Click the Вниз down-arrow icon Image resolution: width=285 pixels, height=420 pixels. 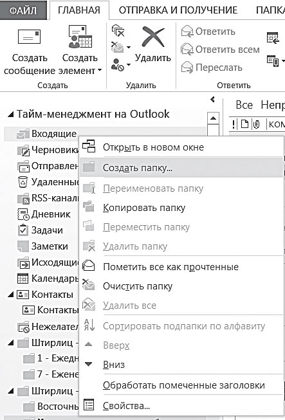88,364
